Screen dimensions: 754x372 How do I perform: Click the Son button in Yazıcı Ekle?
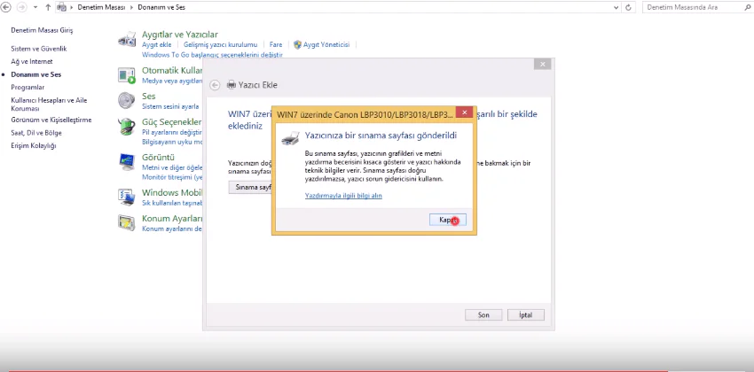point(483,315)
